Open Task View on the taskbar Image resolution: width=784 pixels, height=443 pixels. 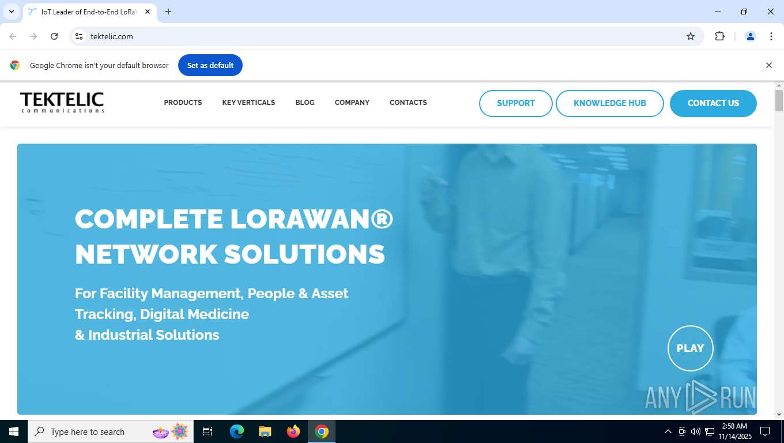click(x=208, y=431)
